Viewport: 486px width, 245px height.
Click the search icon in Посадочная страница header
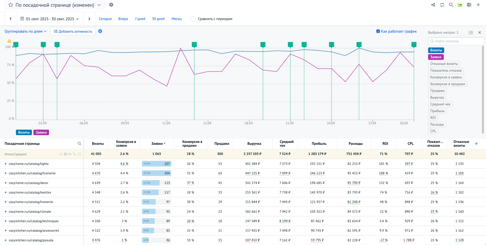pyautogui.click(x=79, y=144)
